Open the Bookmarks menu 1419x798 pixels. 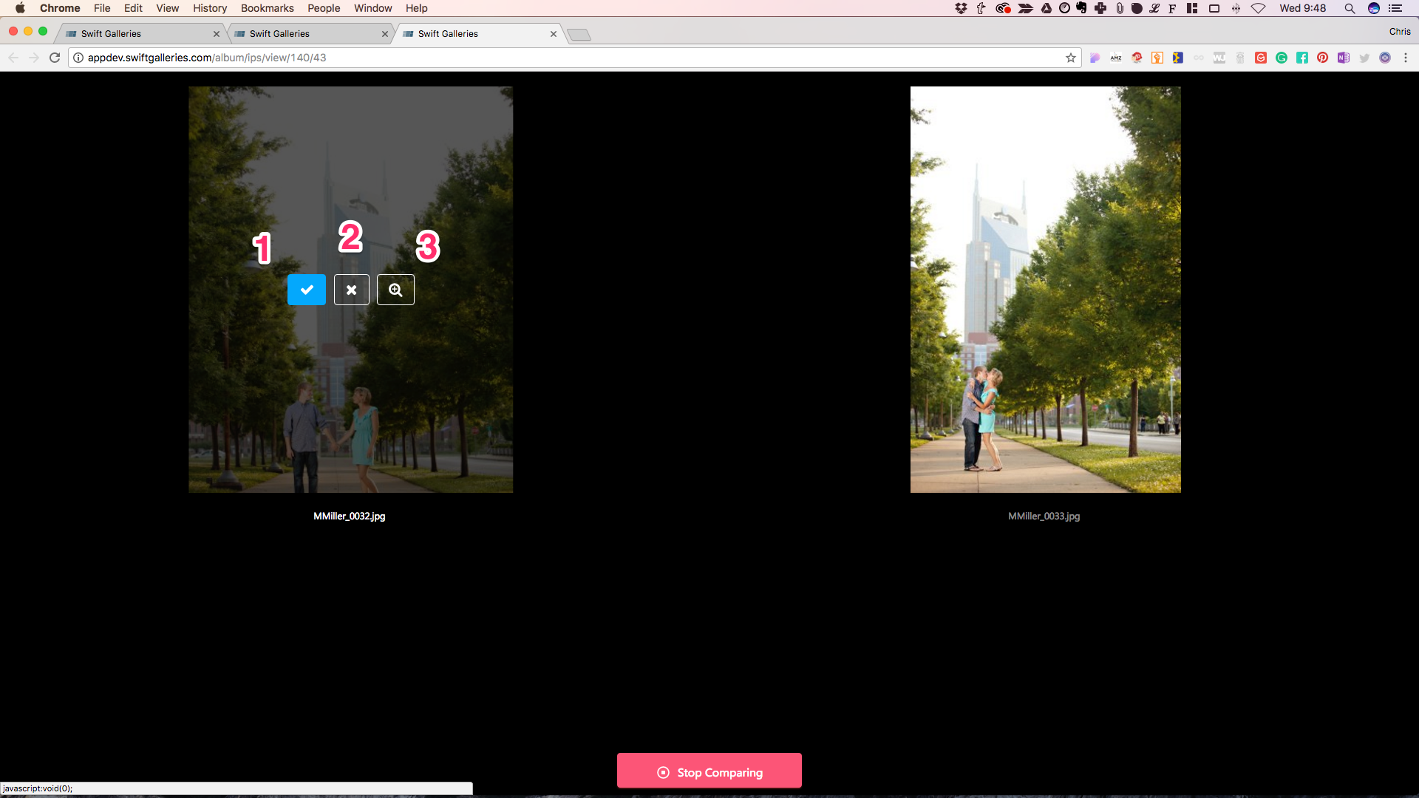[x=267, y=8]
